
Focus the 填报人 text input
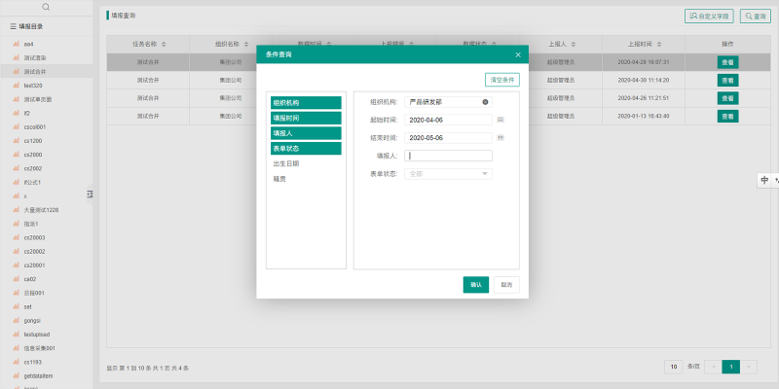click(x=449, y=156)
